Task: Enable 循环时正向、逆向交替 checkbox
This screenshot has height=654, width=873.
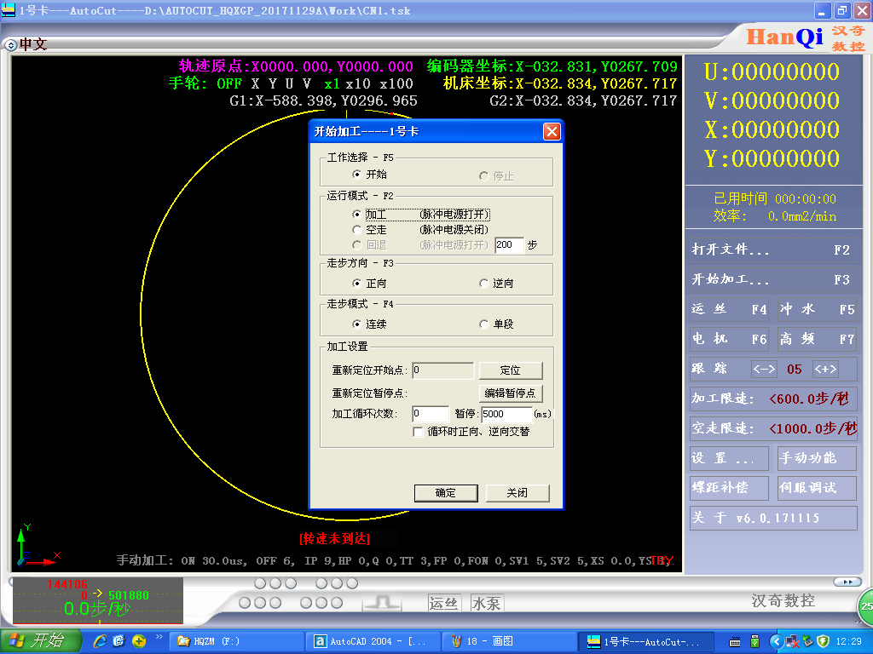Action: point(418,432)
